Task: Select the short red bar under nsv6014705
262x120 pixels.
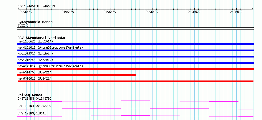Action: (77, 75)
